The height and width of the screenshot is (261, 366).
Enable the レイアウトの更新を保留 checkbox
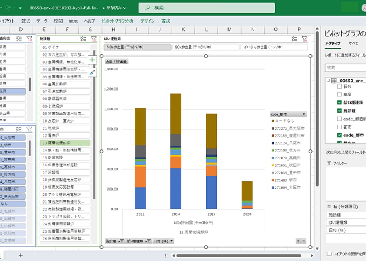(x=329, y=254)
